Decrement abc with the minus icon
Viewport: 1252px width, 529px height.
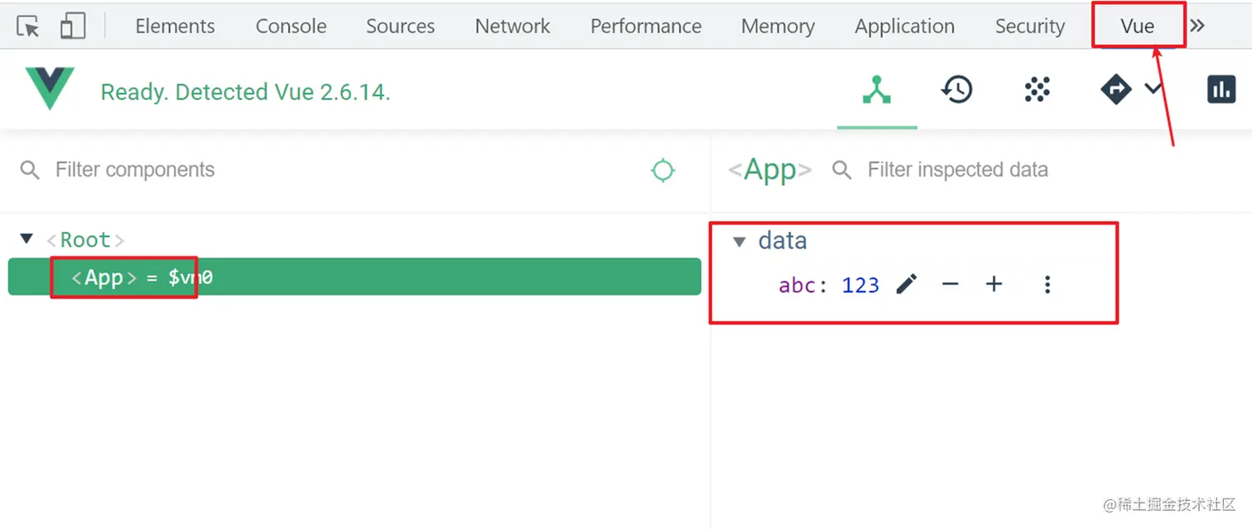951,285
